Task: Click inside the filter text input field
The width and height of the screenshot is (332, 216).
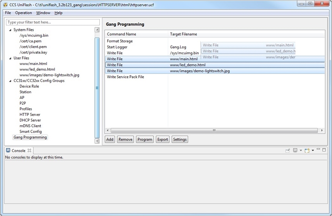Action: point(52,22)
